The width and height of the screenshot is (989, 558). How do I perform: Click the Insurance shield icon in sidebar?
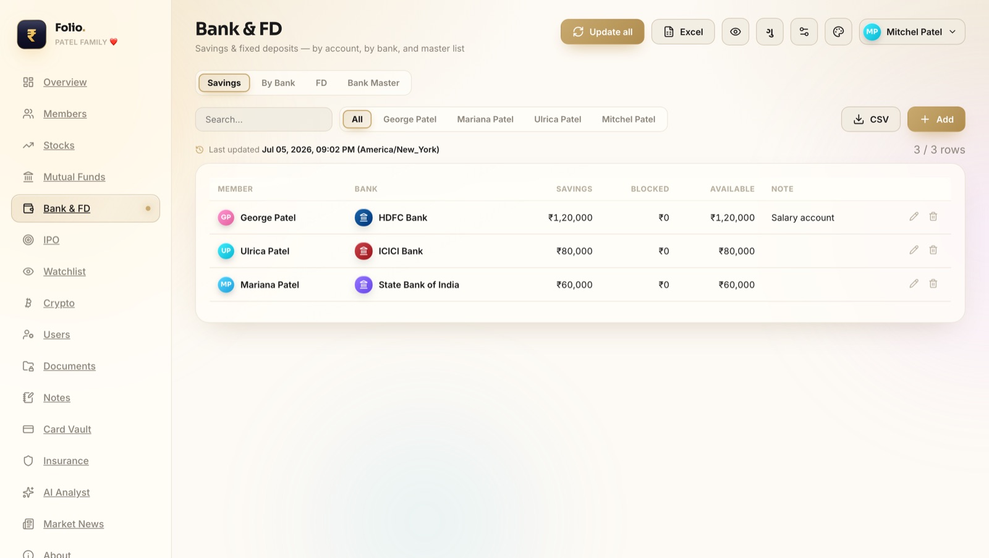coord(28,460)
